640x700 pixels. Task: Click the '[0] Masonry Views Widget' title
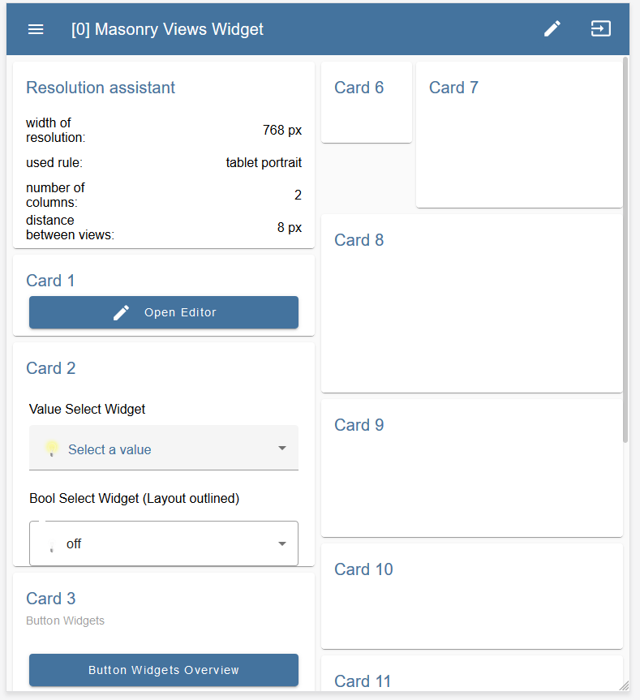[x=167, y=29]
